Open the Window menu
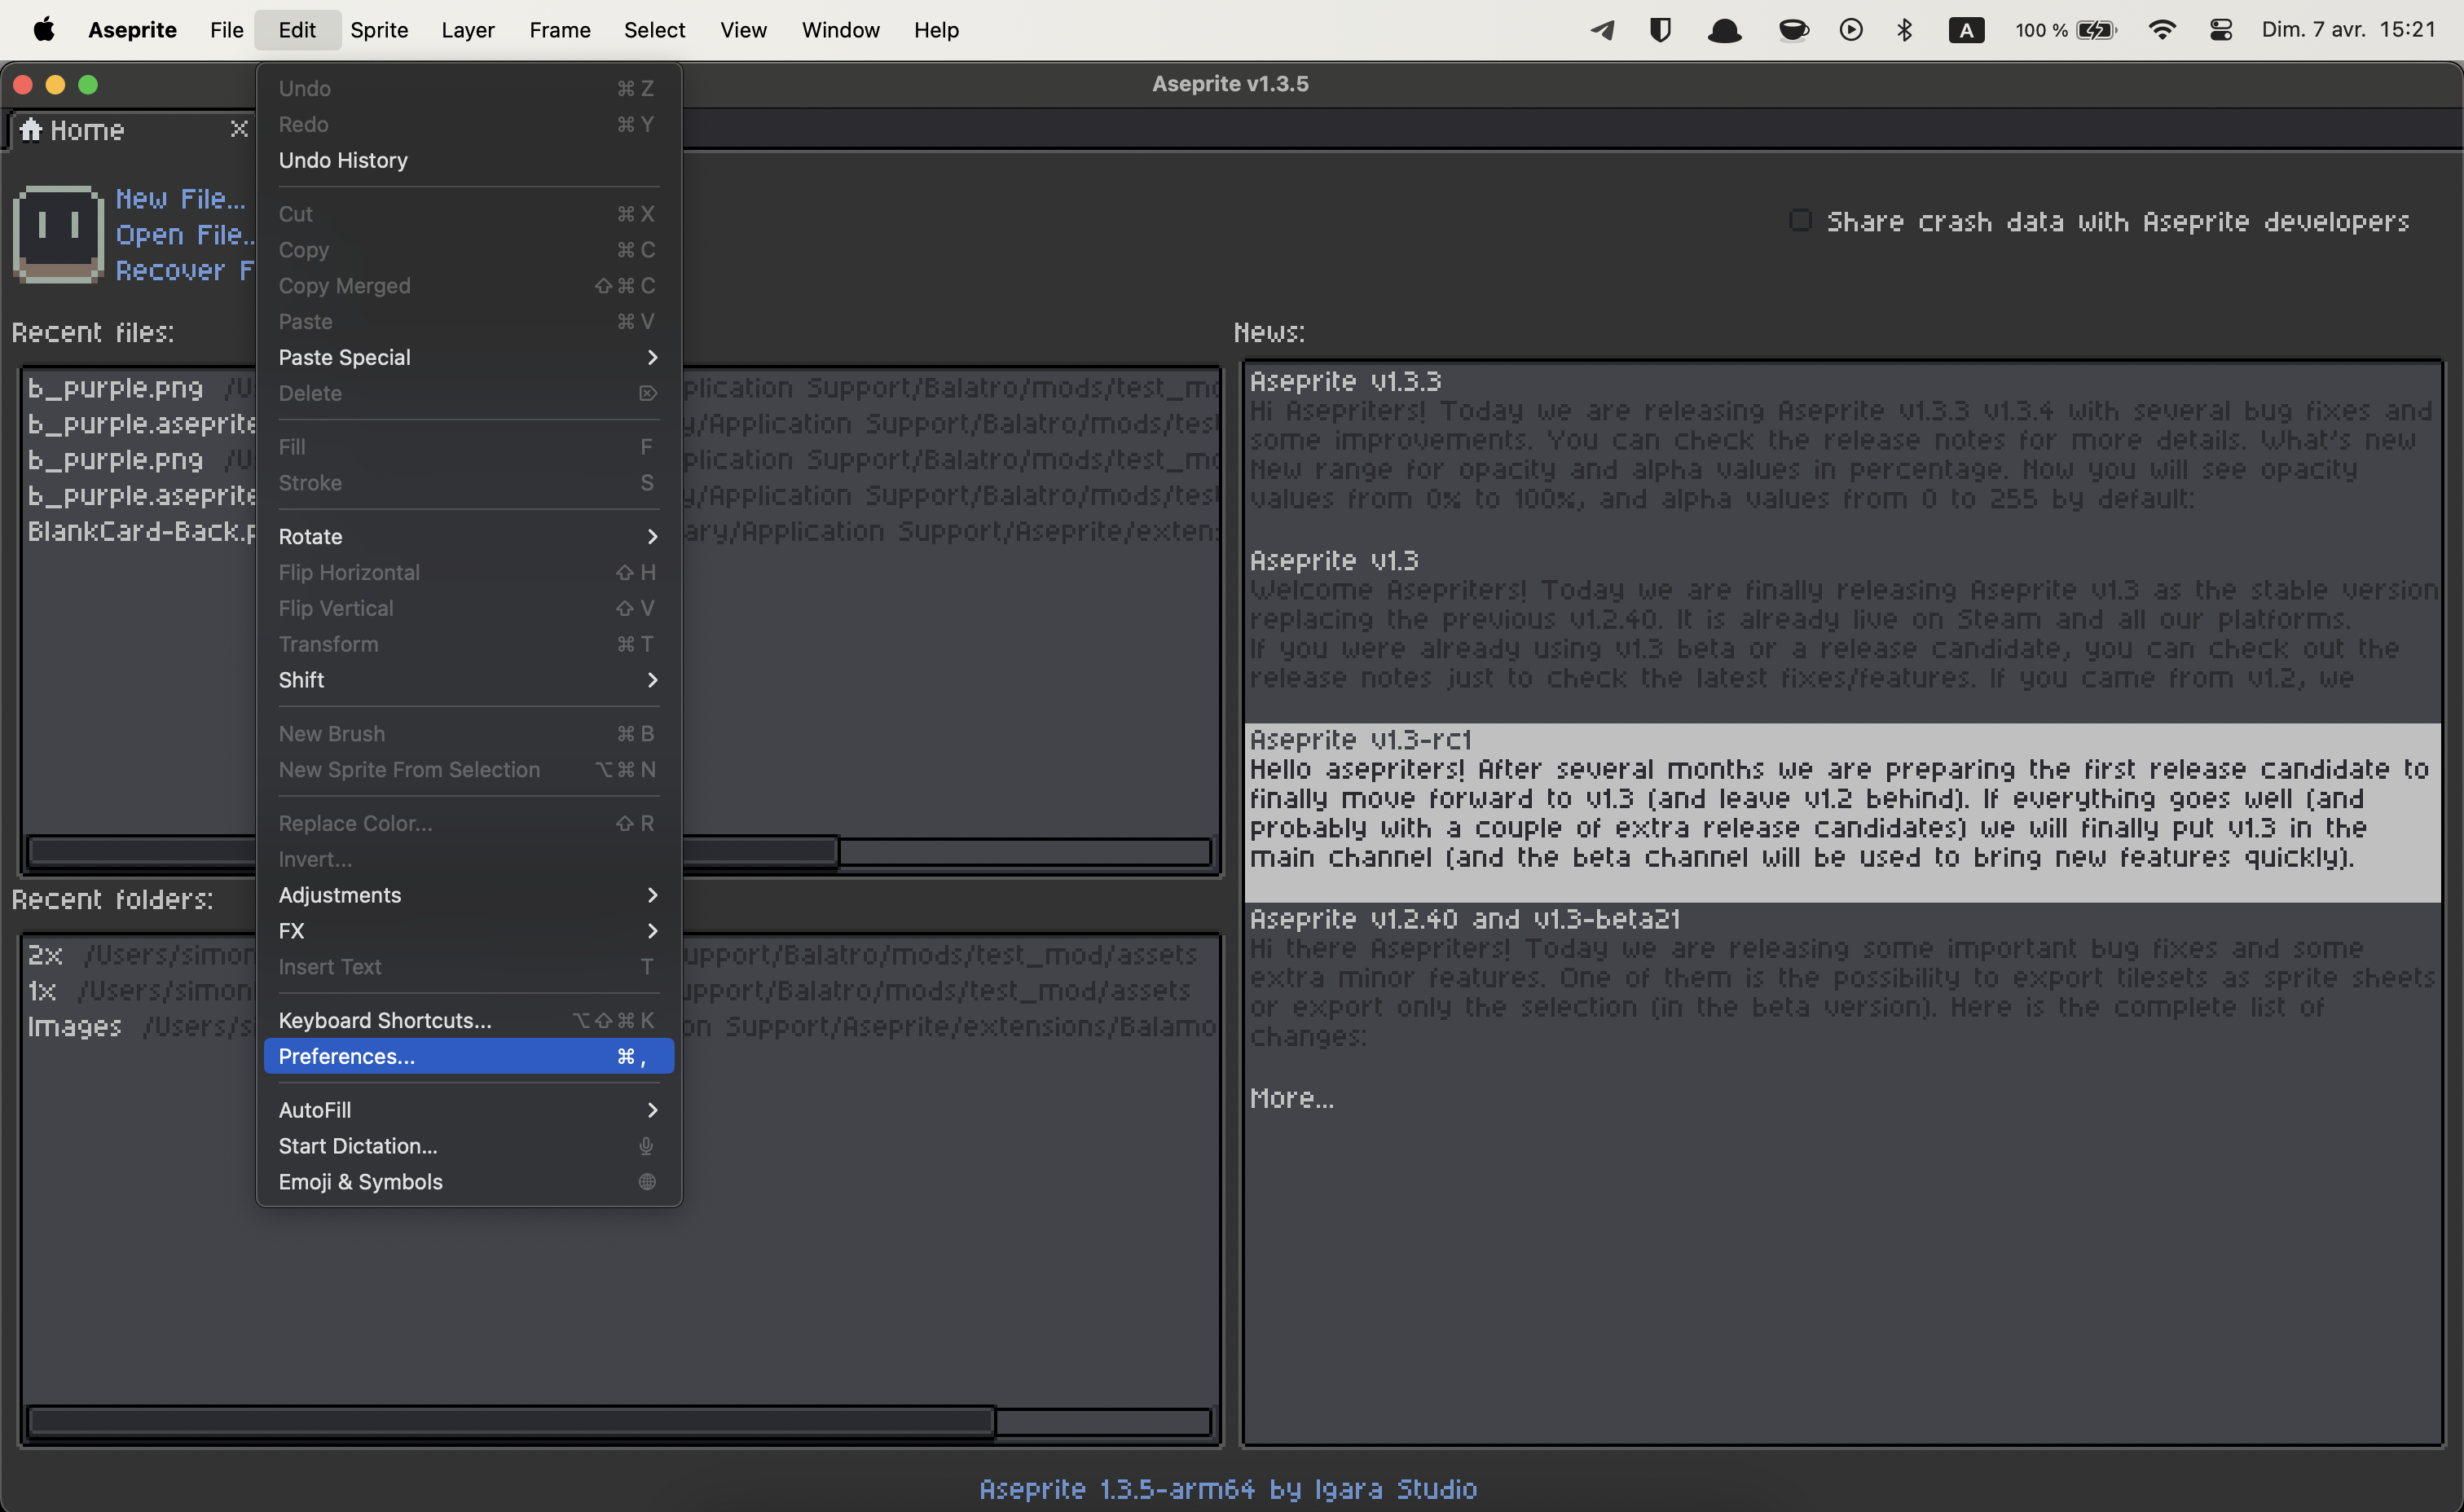2464x1512 pixels. tap(840, 30)
